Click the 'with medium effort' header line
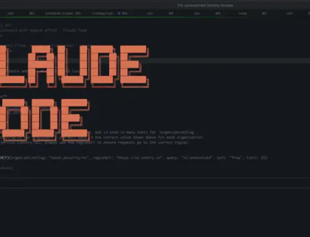Viewport: 310px width, 237px height. 43,30
